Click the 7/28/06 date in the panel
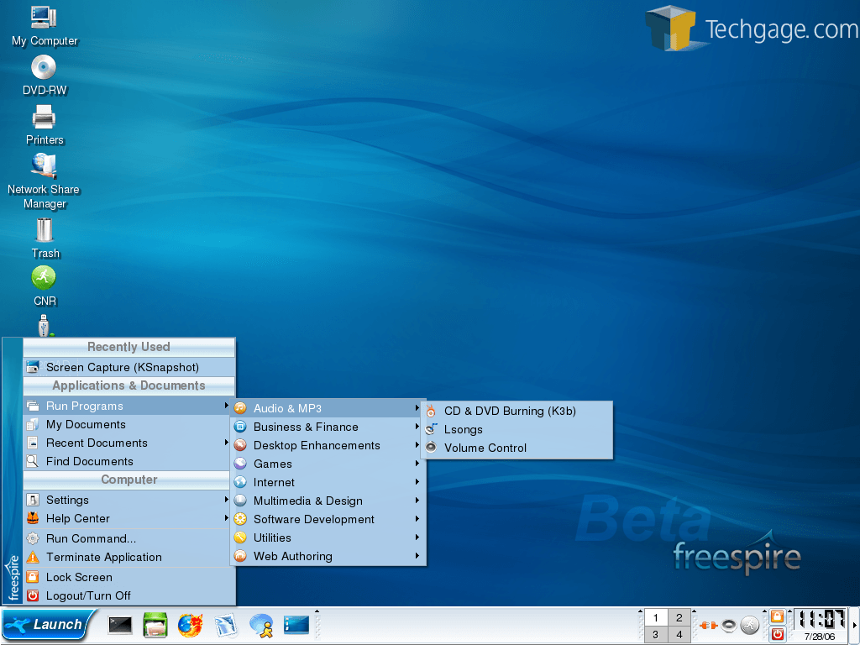The image size is (860, 645). pos(820,637)
